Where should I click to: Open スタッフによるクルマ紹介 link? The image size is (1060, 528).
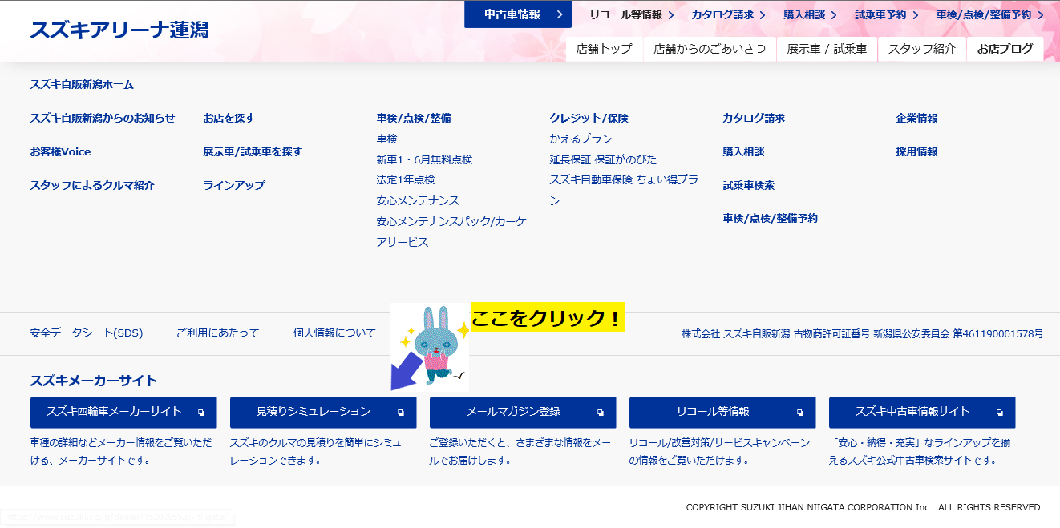coord(92,185)
